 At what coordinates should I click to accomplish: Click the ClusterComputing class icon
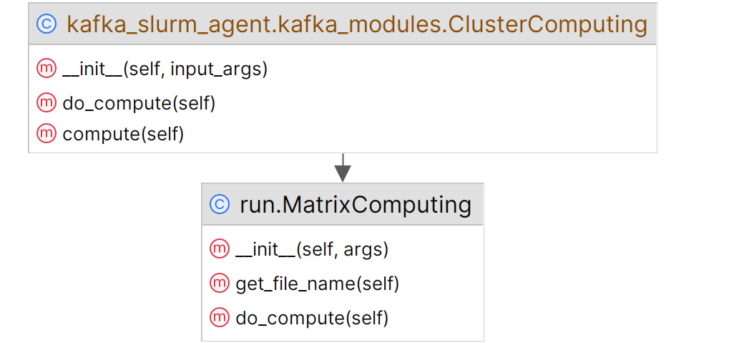pos(46,24)
